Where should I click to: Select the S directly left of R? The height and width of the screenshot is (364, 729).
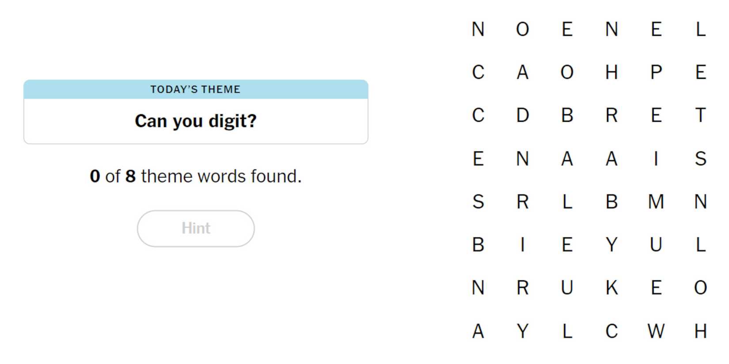[x=478, y=202]
